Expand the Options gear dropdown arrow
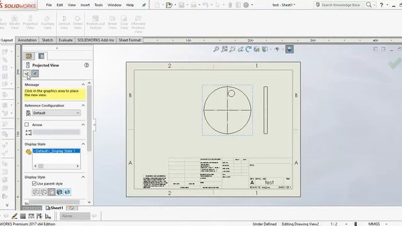The width and height of the screenshot is (402, 226). (252, 5)
